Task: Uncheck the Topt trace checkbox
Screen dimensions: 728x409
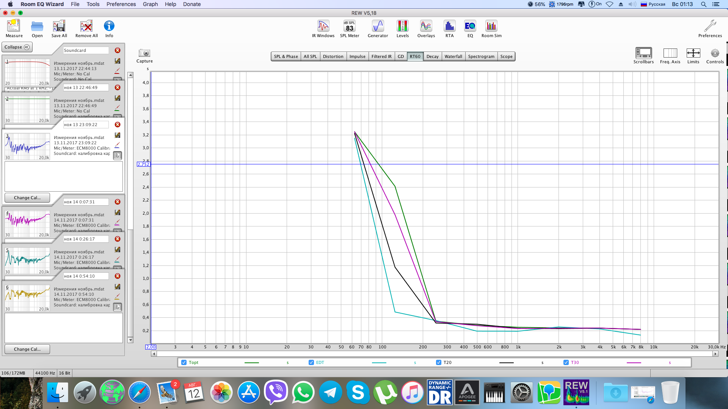Action: click(x=184, y=362)
